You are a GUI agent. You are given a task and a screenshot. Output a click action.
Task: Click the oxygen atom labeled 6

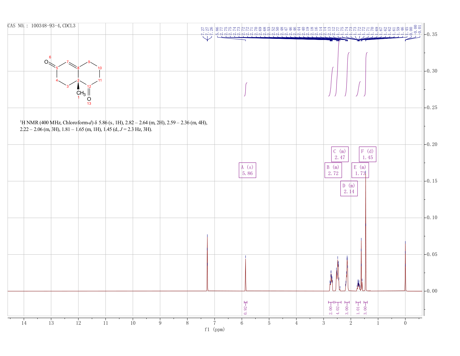click(x=46, y=62)
